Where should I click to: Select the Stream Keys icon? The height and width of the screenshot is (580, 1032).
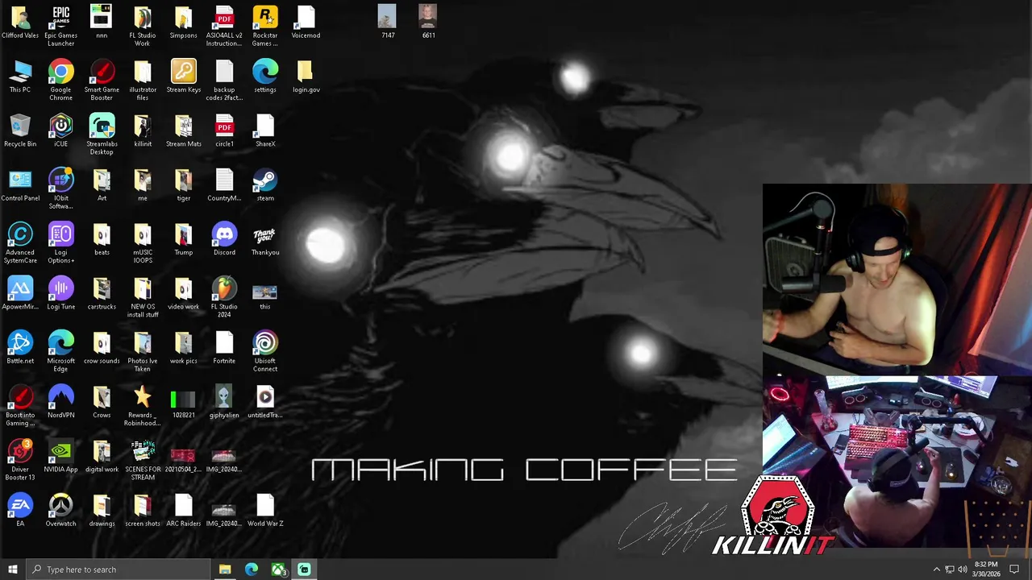click(183, 76)
